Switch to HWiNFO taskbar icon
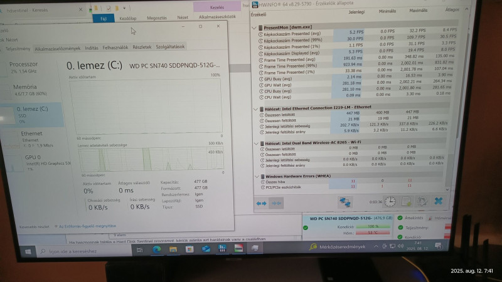 (x=222, y=248)
